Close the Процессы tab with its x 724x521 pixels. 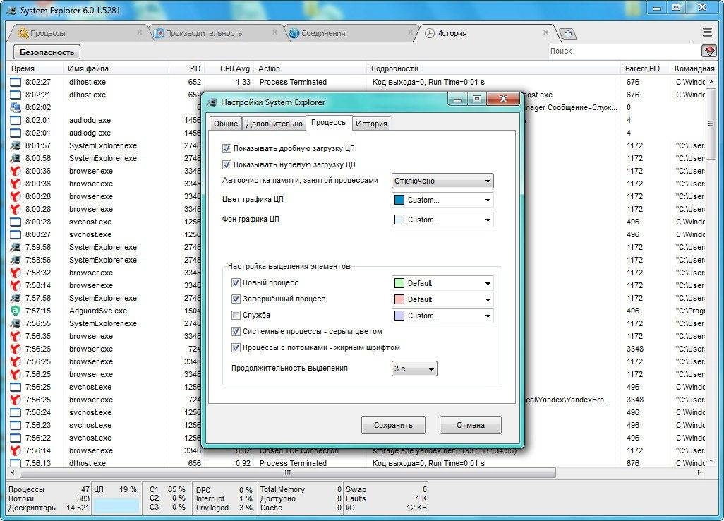(139, 32)
